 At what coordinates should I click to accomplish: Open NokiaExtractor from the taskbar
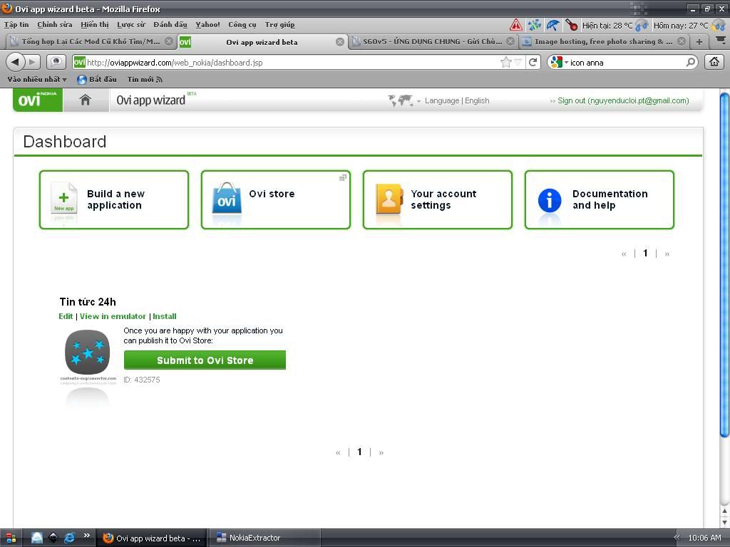[264, 538]
